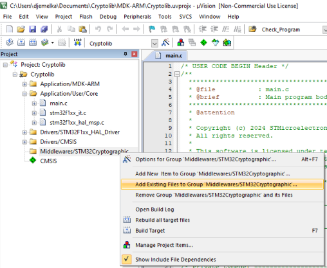Click the Comment selection icon
Screen dimensions: 327x268
(x=225, y=29)
